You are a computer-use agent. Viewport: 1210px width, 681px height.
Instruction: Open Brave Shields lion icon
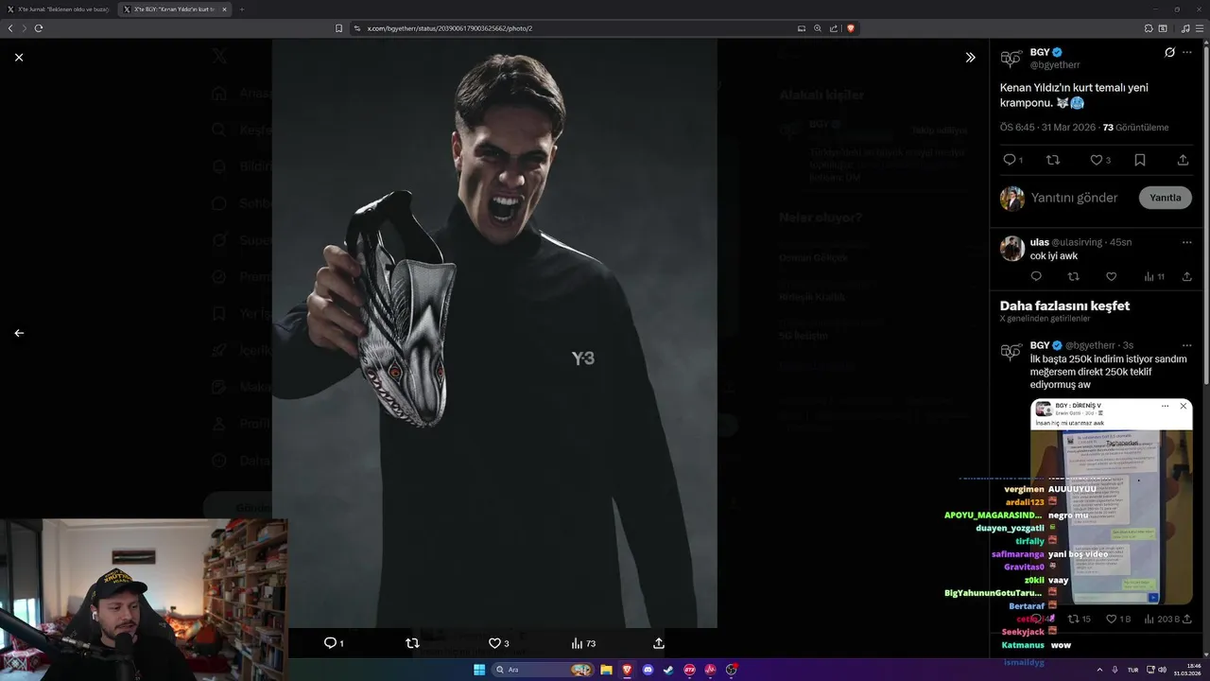[851, 28]
